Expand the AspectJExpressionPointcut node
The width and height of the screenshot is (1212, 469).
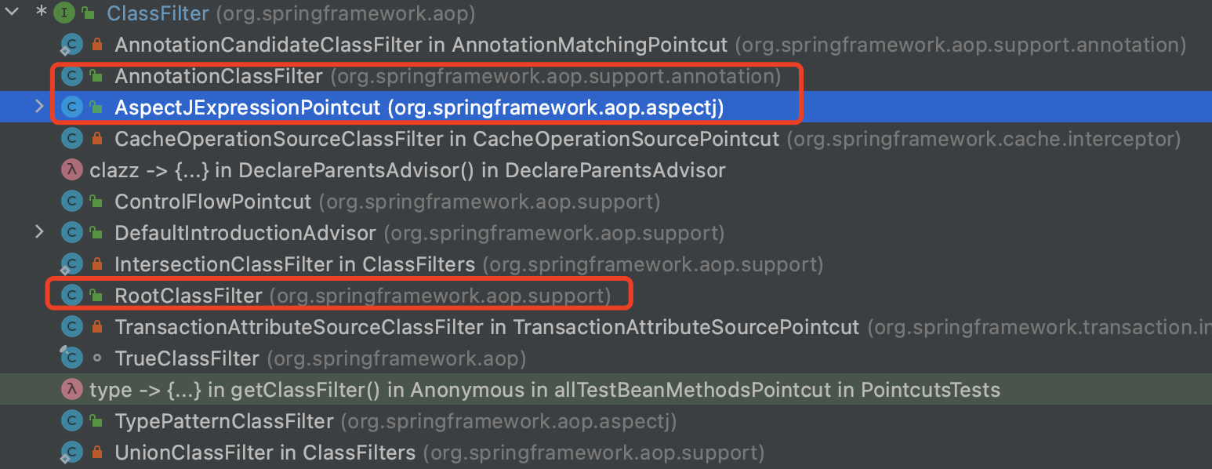[x=39, y=107]
